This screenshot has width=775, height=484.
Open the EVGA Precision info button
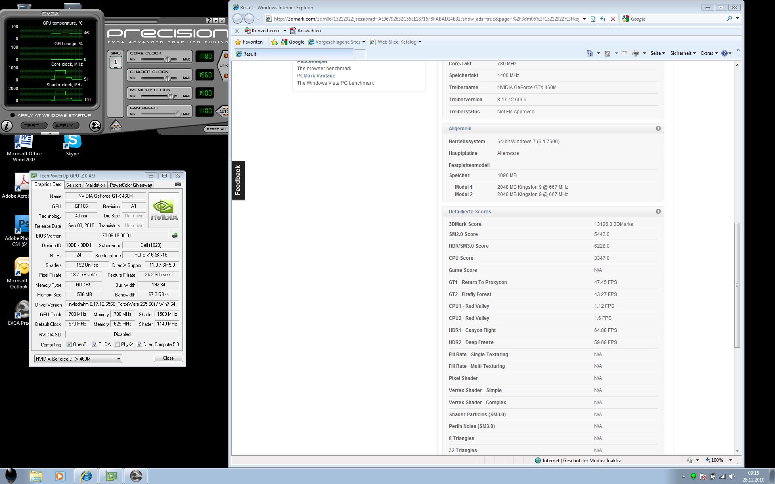click(x=7, y=126)
